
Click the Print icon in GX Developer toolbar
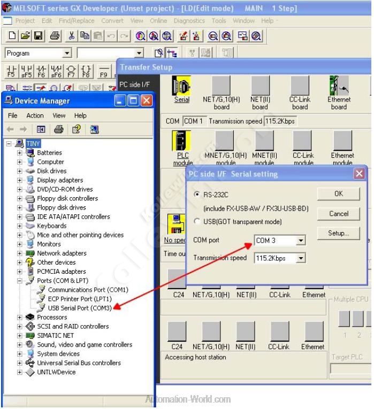click(55, 36)
